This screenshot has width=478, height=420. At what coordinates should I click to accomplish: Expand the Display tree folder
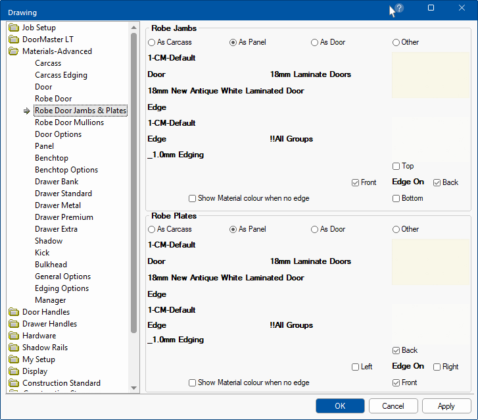tap(34, 371)
